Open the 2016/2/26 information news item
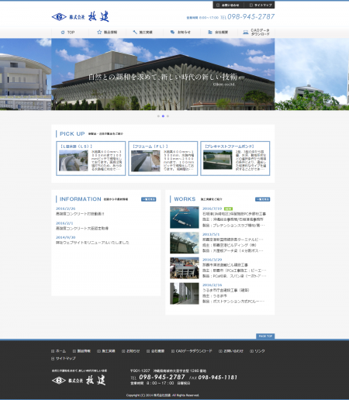The width and height of the screenshot is (349, 400). 80,211
